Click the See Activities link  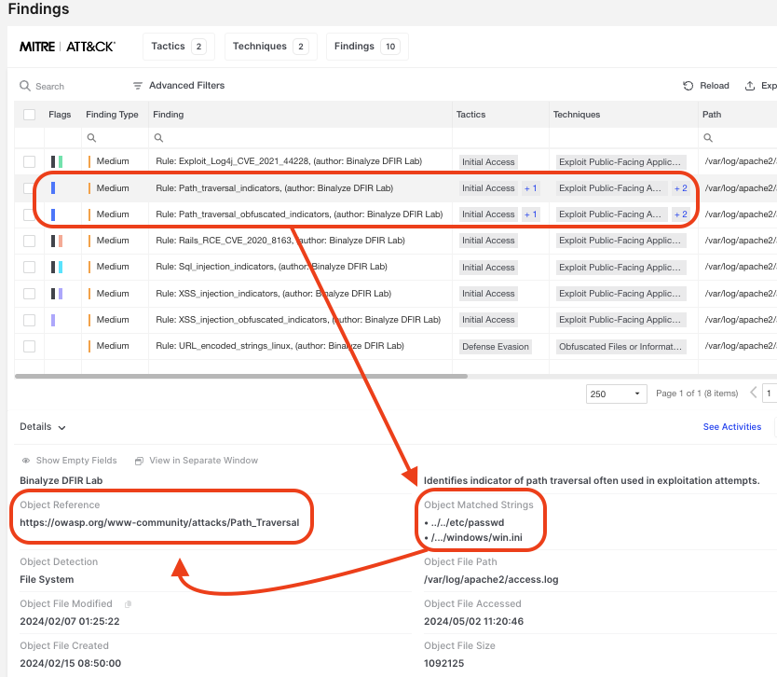pos(731,427)
